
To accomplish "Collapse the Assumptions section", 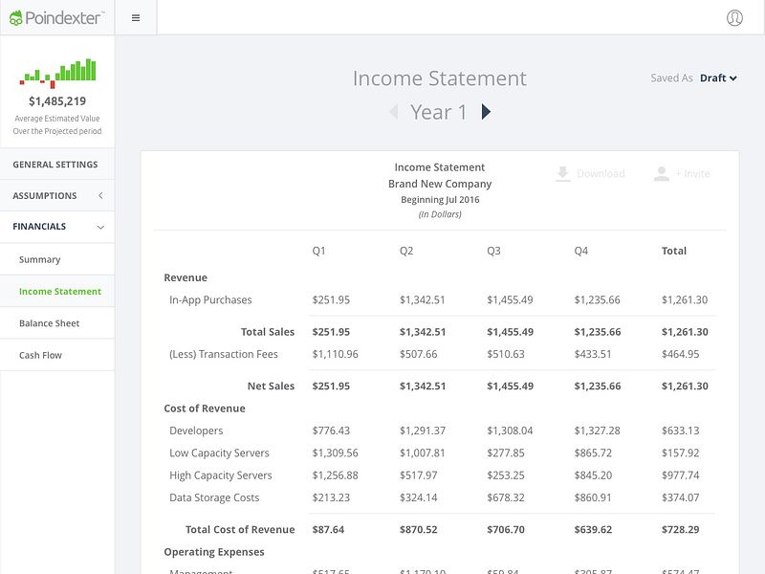I will pos(101,195).
